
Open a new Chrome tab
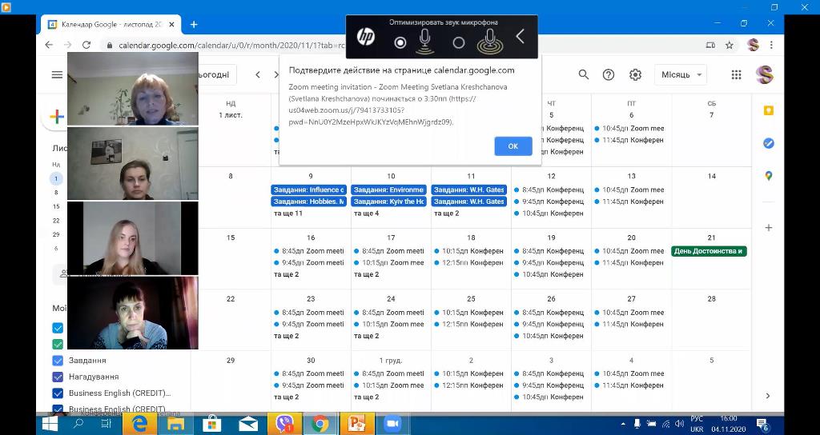pyautogui.click(x=194, y=24)
